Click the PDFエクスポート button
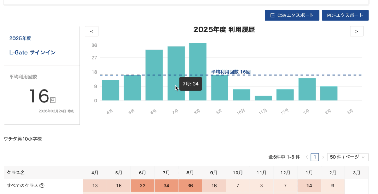Image resolution: width=378 pixels, height=194 pixels. tap(345, 15)
